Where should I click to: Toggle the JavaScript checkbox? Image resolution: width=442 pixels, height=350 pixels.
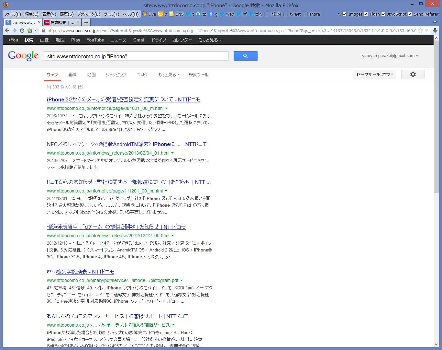[x=383, y=14]
